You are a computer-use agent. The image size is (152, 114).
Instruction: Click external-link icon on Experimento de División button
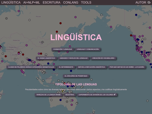(x=115, y=95)
